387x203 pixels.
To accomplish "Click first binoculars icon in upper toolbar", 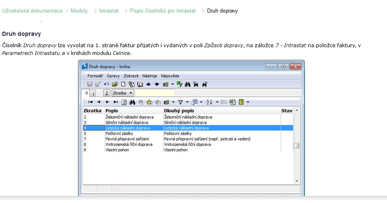I will point(188,84).
